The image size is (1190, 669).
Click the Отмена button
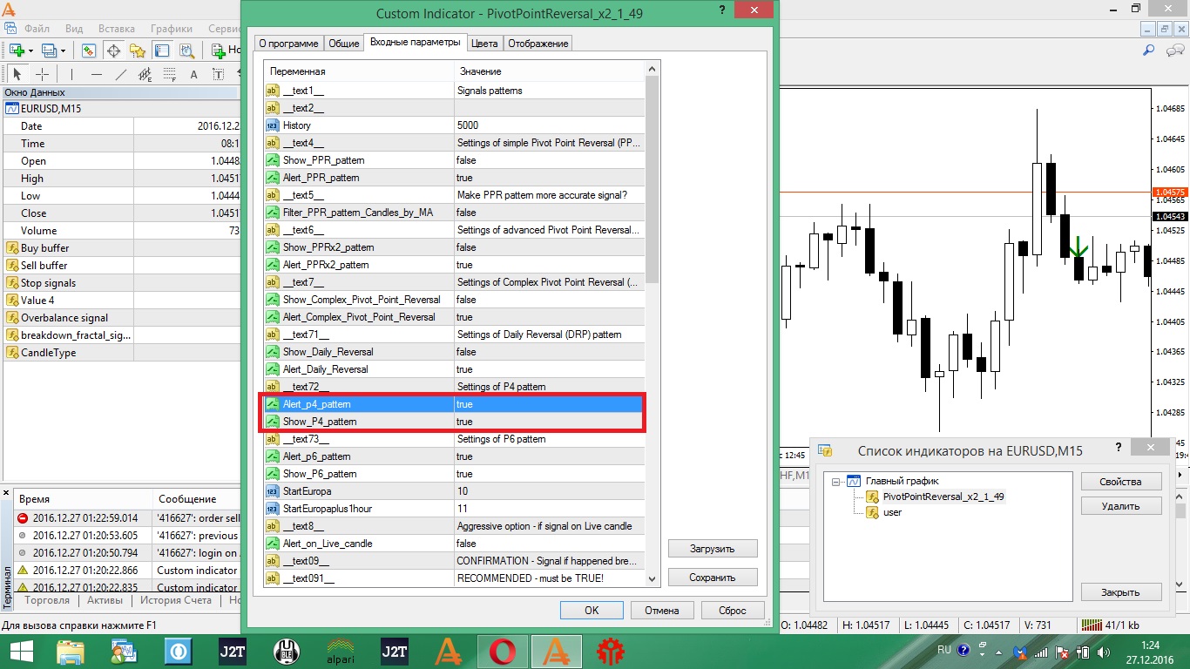(x=662, y=610)
